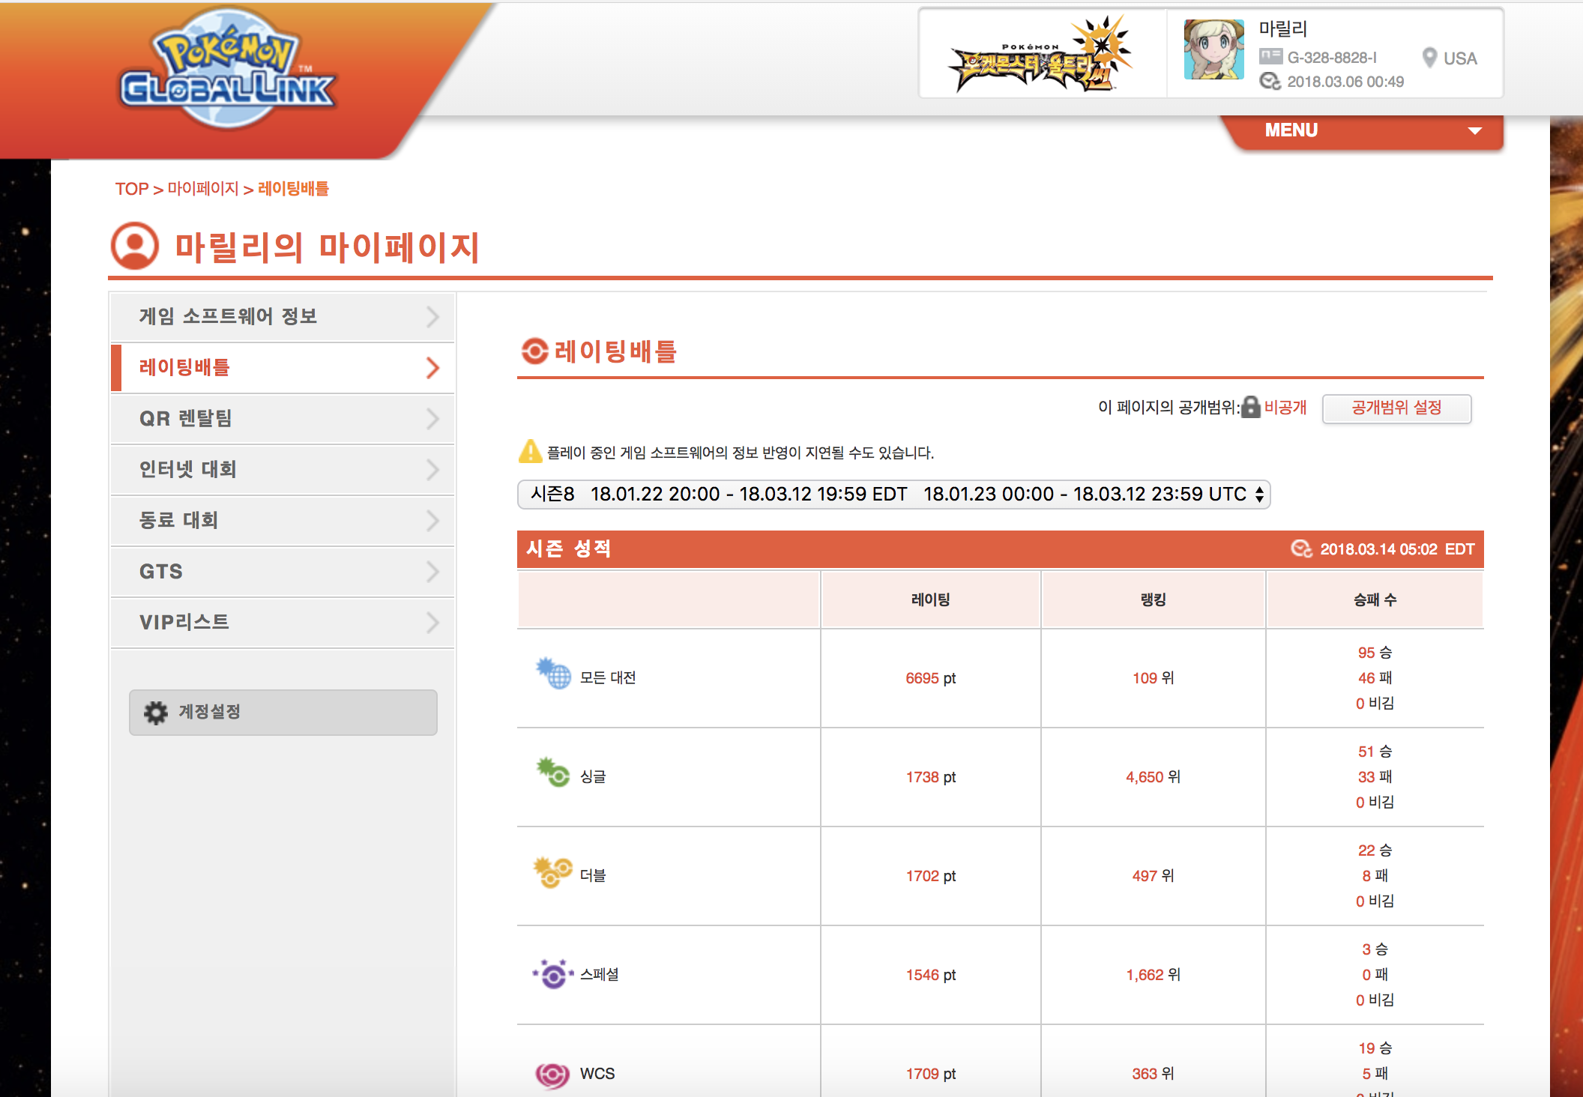Open VIP리스트 sidebar item
Image resolution: width=1583 pixels, height=1097 pixels.
coord(283,623)
